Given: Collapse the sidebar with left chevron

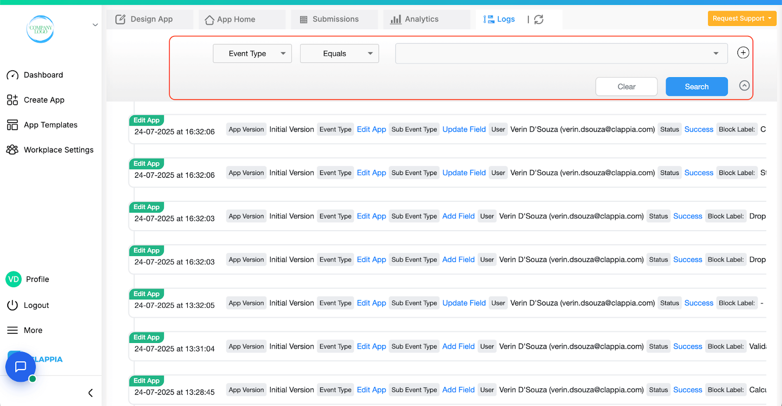Looking at the screenshot, I should click(x=90, y=393).
